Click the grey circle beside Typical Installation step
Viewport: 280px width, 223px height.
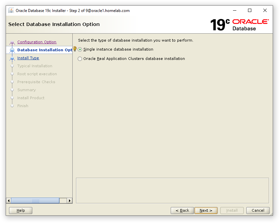[x=13, y=66]
